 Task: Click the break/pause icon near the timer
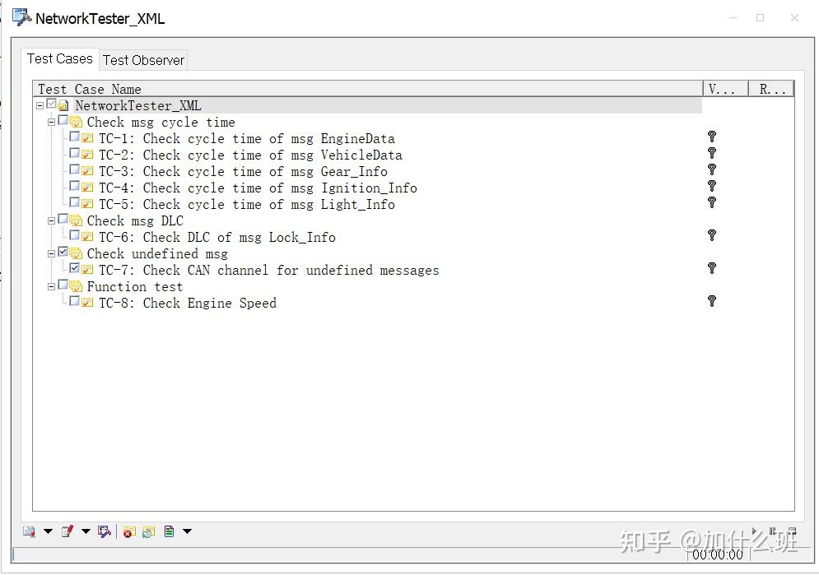pos(774,531)
